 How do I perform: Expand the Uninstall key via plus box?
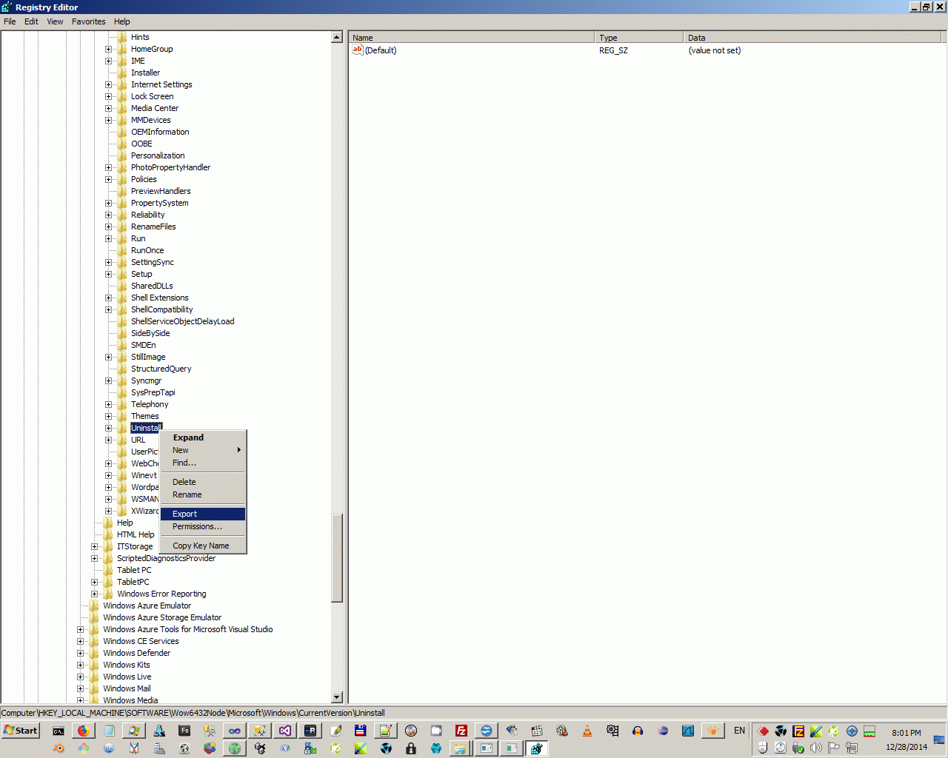tap(108, 429)
